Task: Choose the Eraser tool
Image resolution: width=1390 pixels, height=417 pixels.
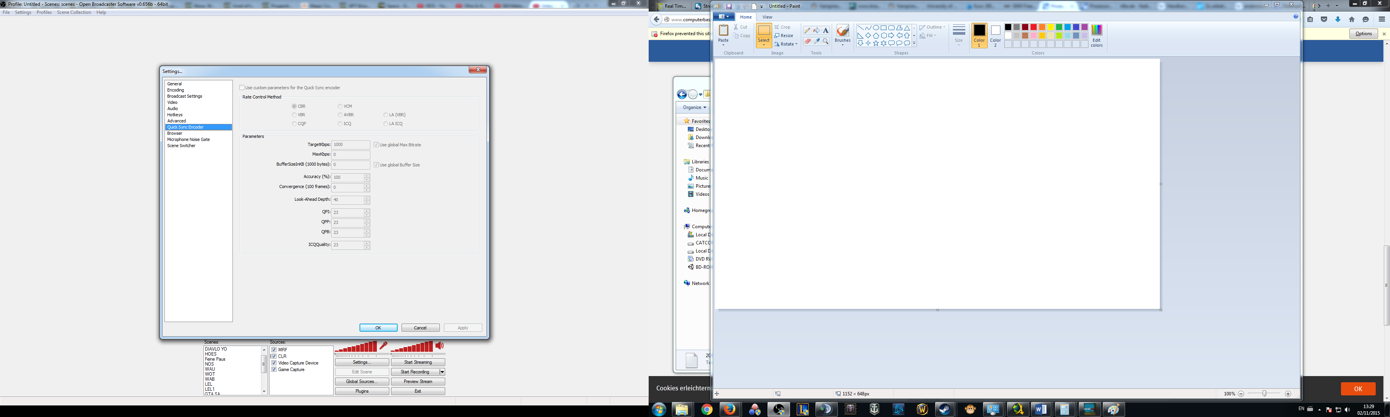Action: click(x=807, y=42)
